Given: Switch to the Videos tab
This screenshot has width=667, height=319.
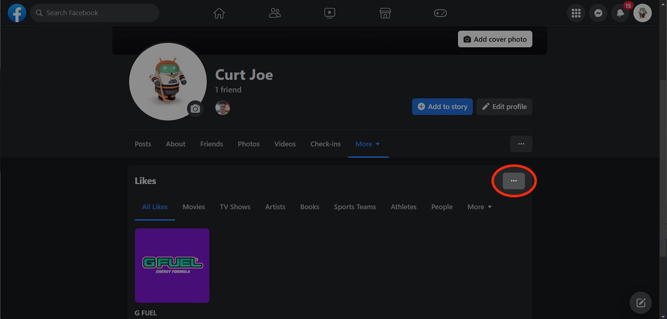Looking at the screenshot, I should (285, 144).
